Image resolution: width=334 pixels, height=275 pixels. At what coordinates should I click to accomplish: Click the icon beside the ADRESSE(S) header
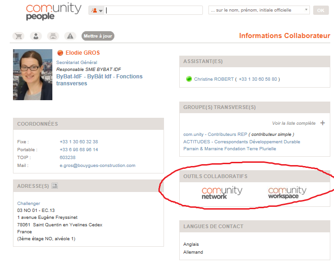coord(54,186)
